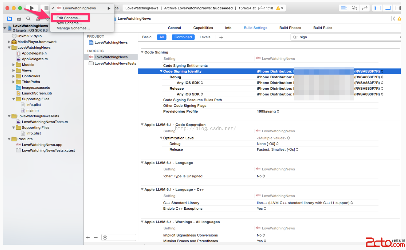Click the Levels button

pyautogui.click(x=205, y=37)
